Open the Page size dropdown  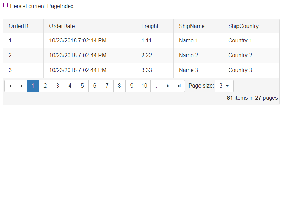[224, 86]
